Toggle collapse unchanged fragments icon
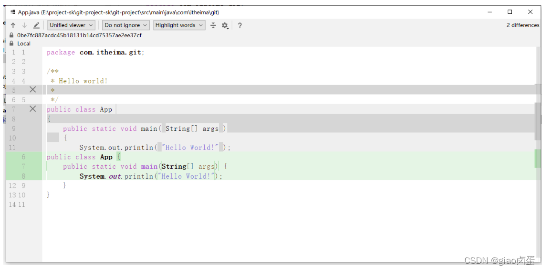The height and width of the screenshot is (270, 542). click(x=213, y=25)
